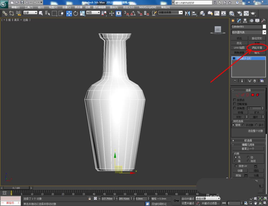This screenshot has width=268, height=206.
Task: Open the MAXScript(M) menu
Action: pyautogui.click(x=147, y=7)
